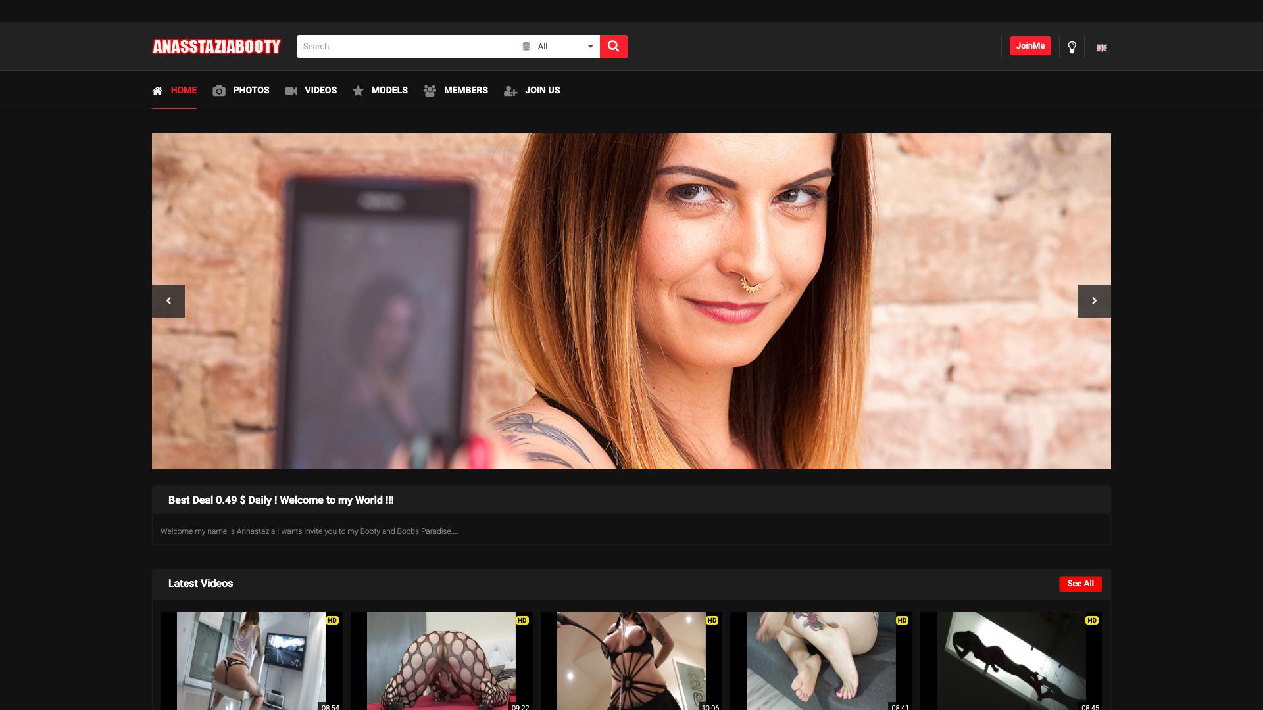Click the add-user icon beside Join Us
This screenshot has height=710, width=1263.
510,91
